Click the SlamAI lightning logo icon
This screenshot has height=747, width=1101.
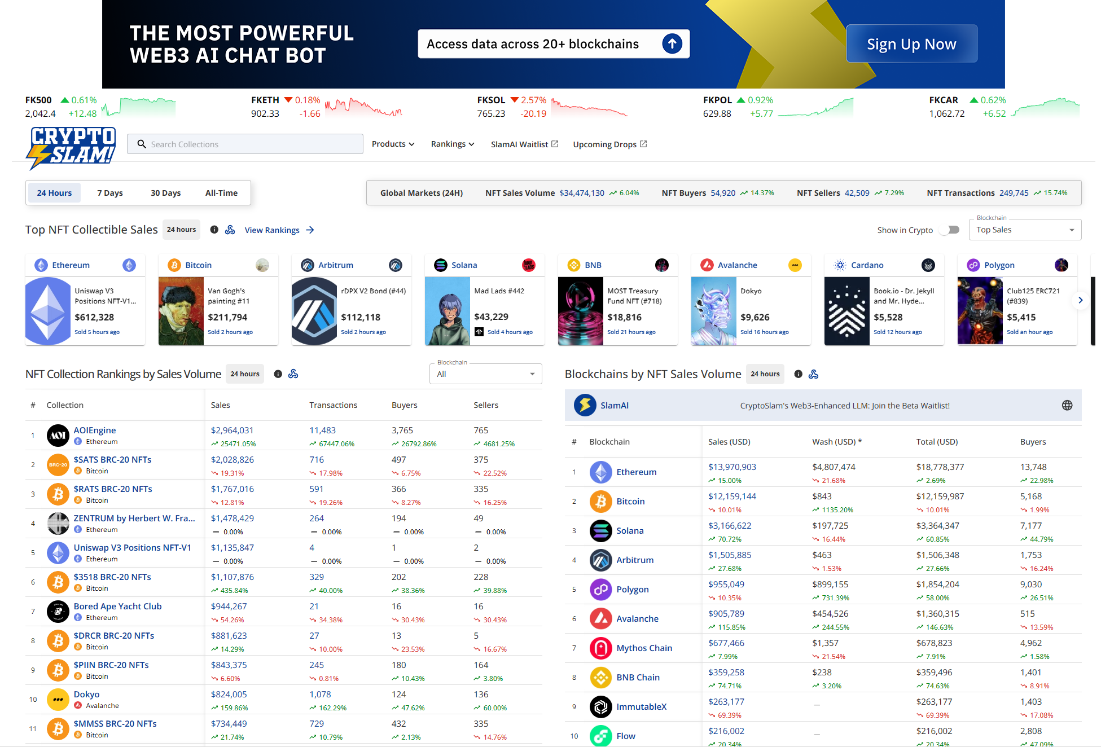pyautogui.click(x=585, y=405)
